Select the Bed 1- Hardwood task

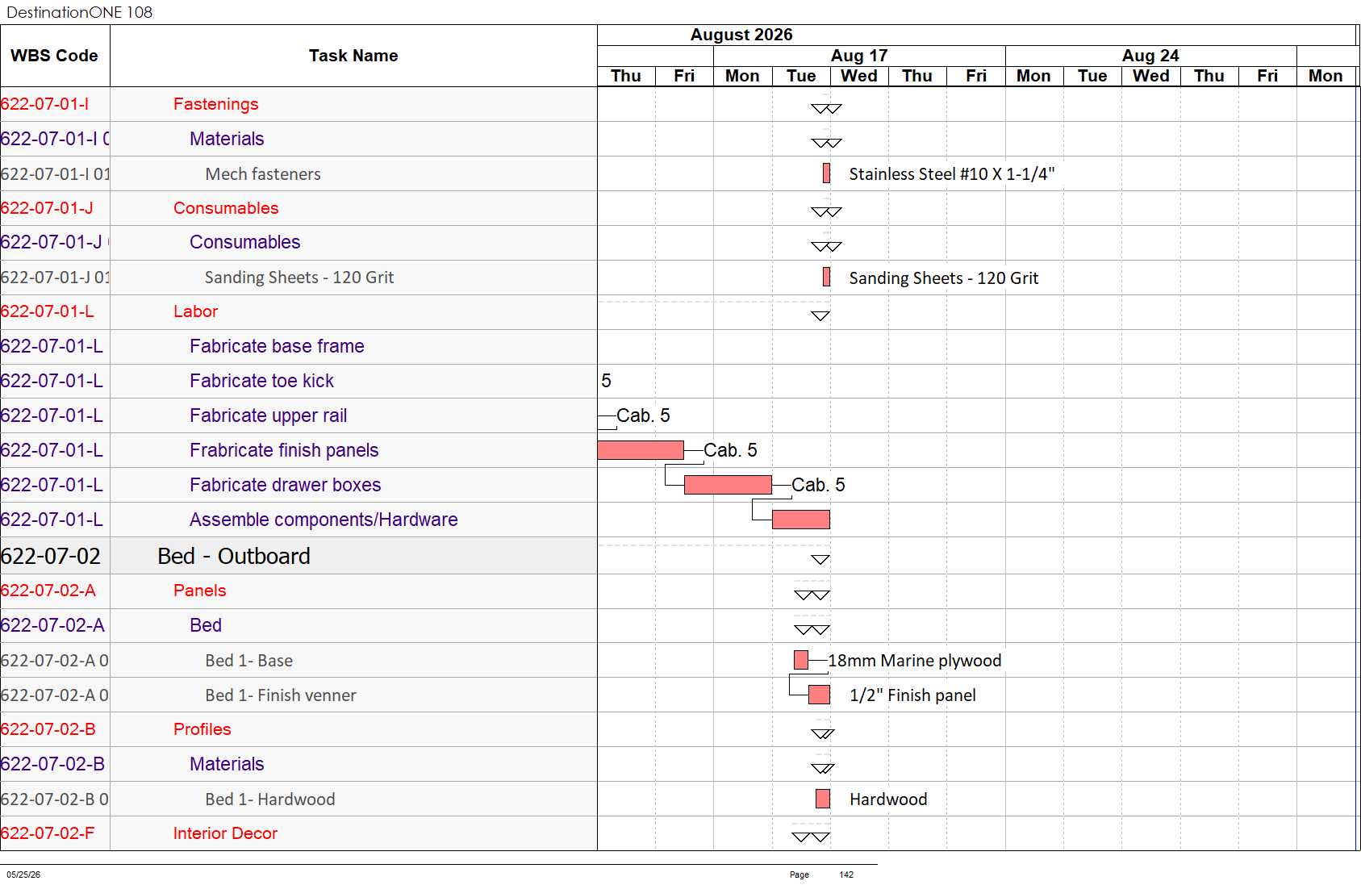270,799
